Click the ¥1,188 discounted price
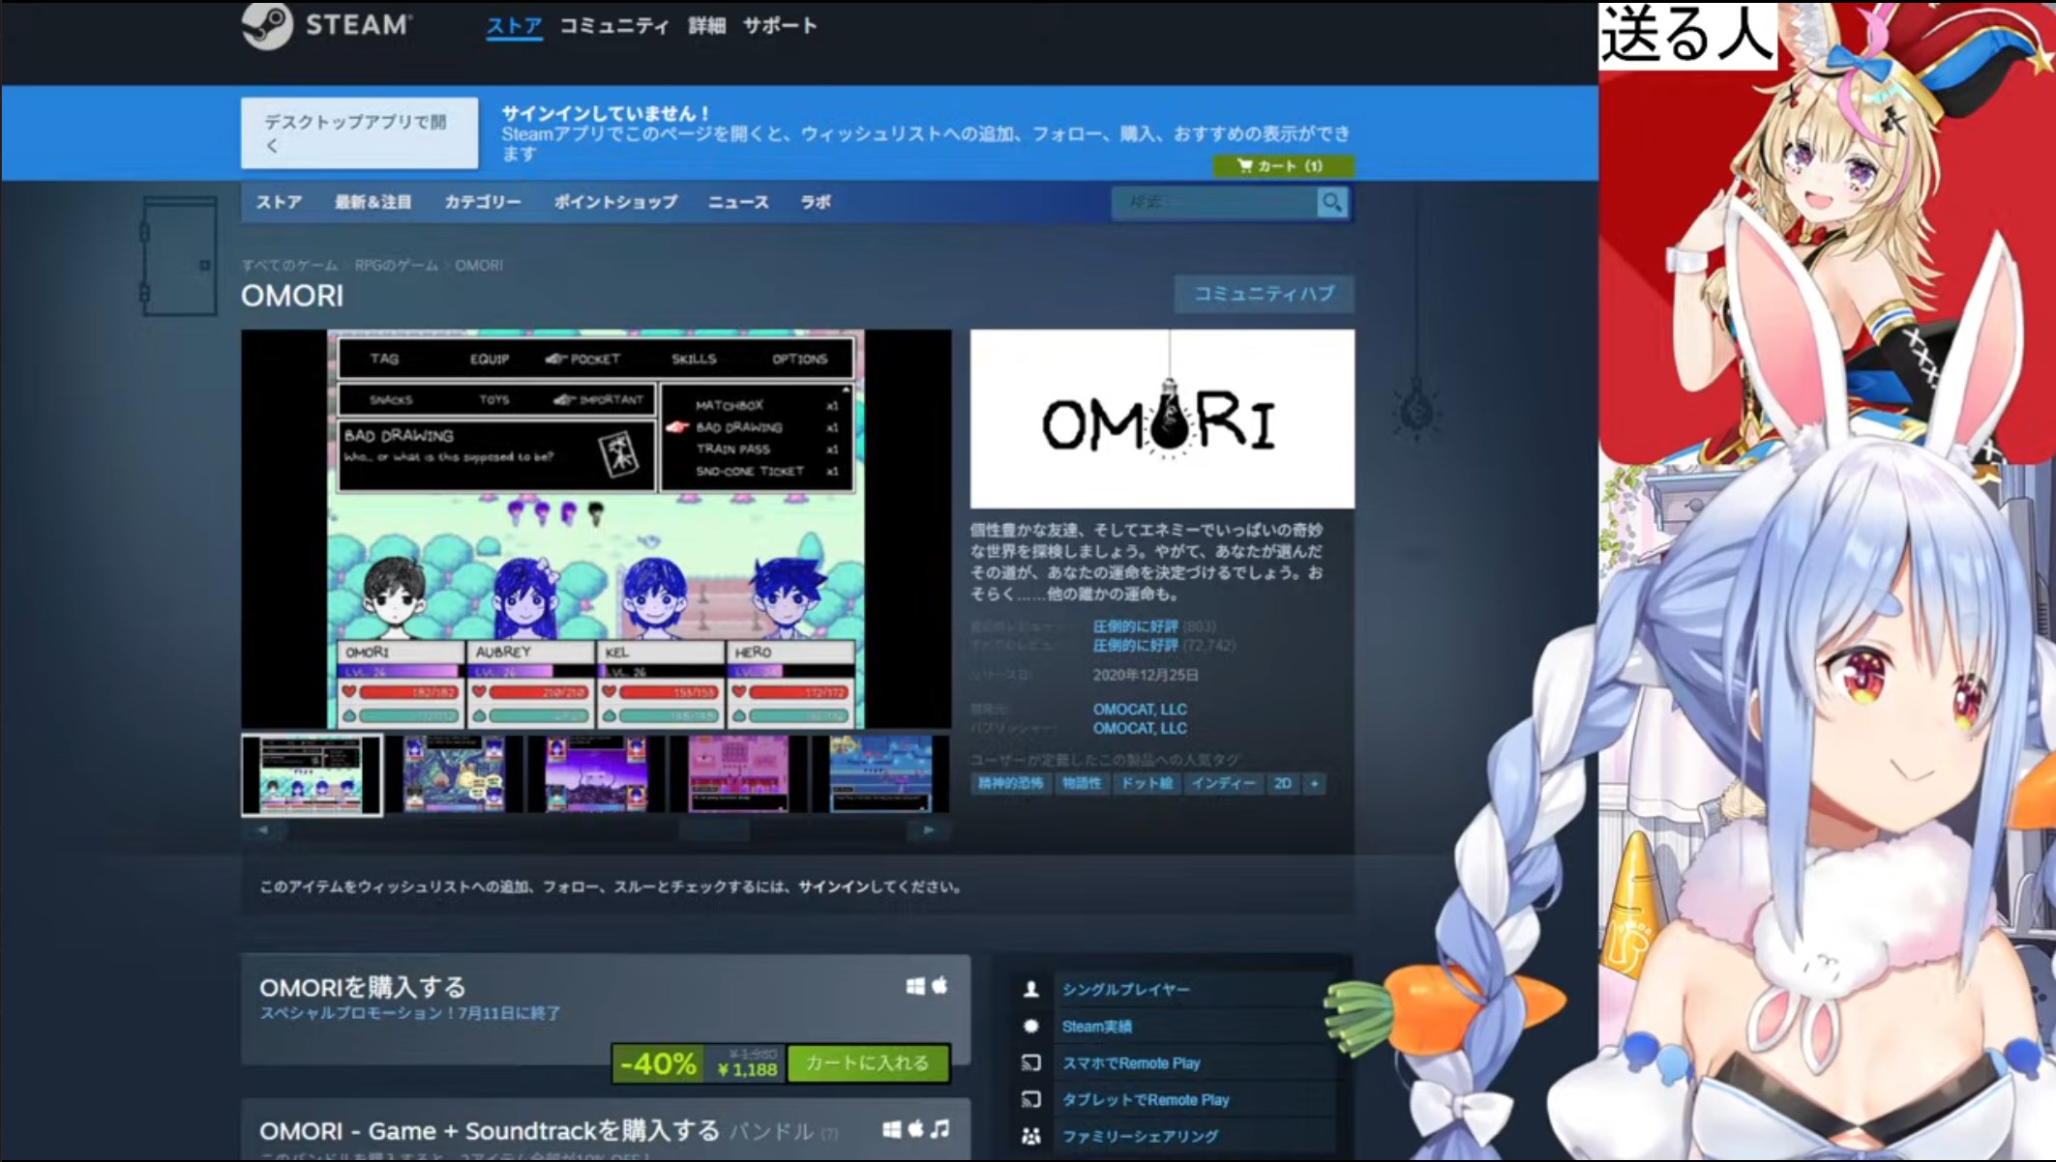The image size is (2056, 1162). (x=747, y=1069)
